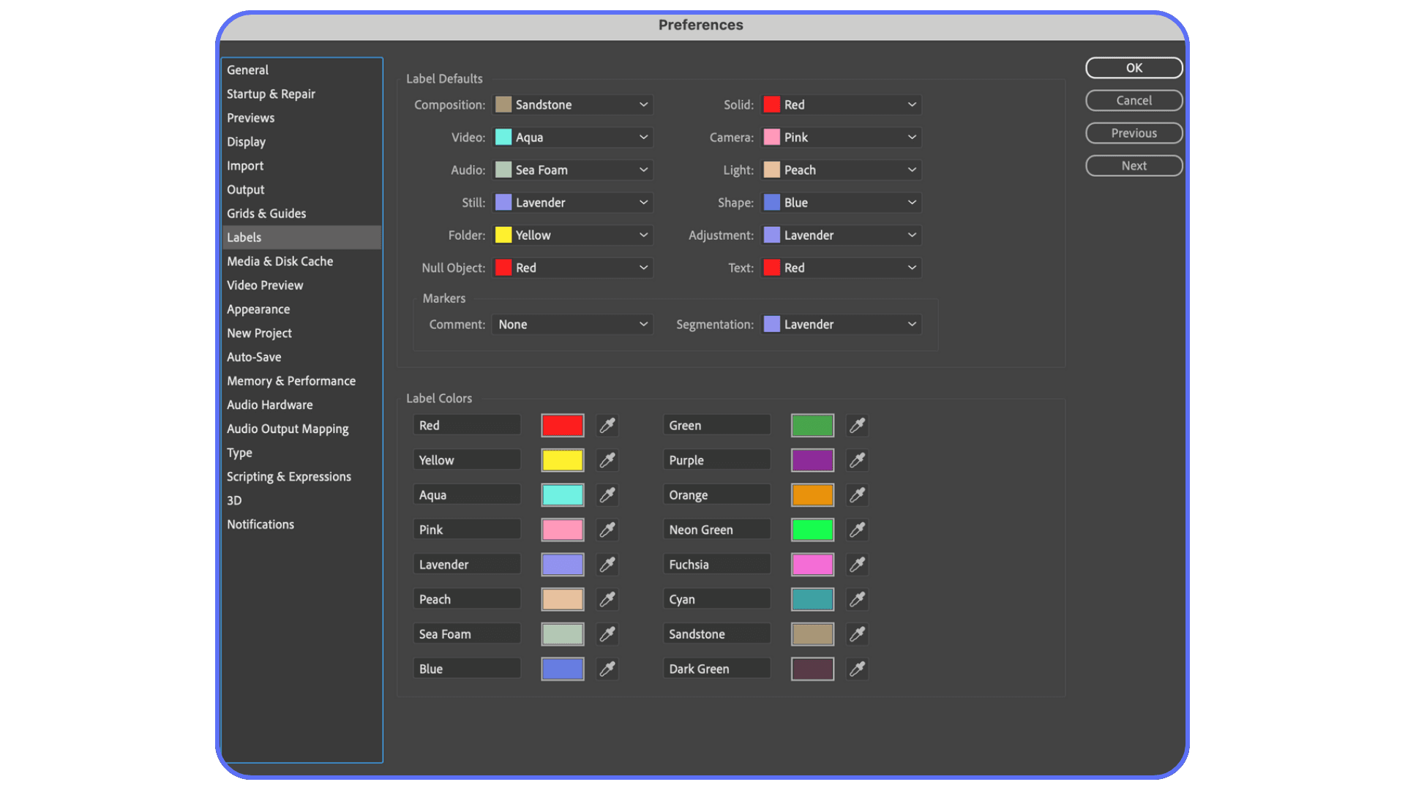Select the eyedropper beside Blue
The height and width of the screenshot is (790, 1405).
[607, 669]
